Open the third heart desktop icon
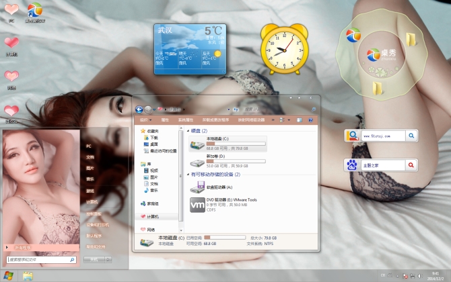451x282 pixels. click(11, 76)
